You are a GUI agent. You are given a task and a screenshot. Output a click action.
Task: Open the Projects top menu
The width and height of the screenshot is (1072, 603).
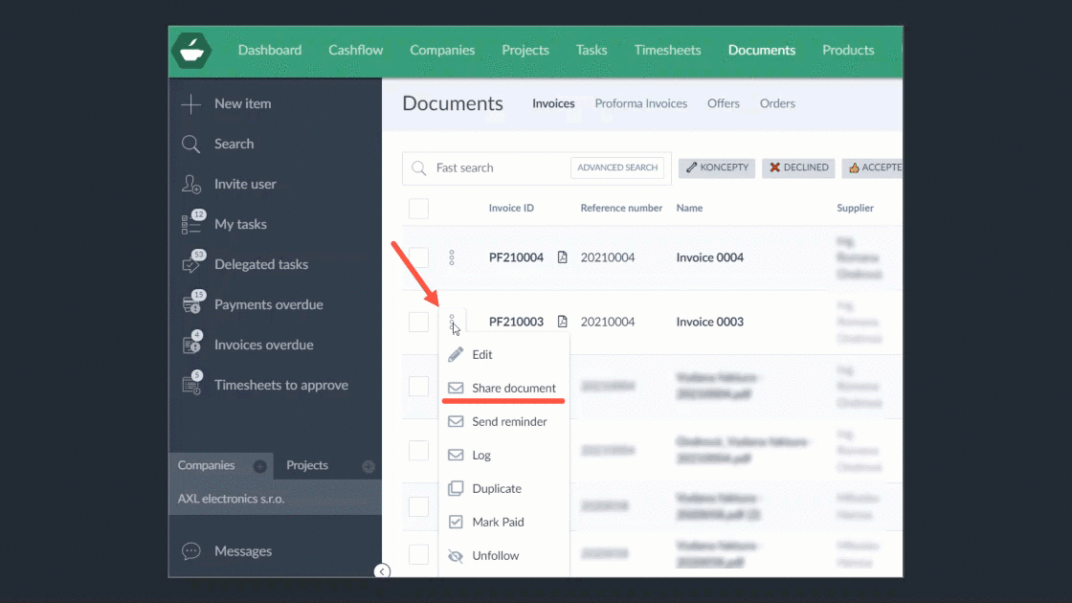pos(525,51)
